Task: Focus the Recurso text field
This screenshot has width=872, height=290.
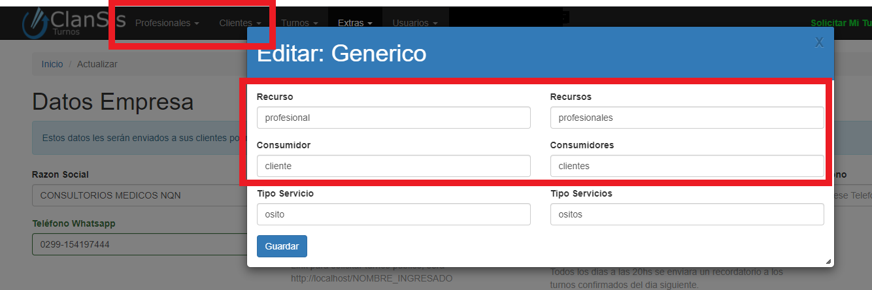Action: click(x=393, y=118)
